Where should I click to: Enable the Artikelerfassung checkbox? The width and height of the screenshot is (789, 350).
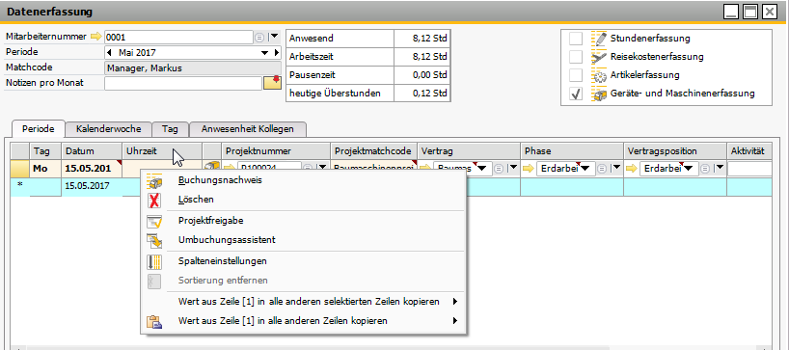point(576,75)
